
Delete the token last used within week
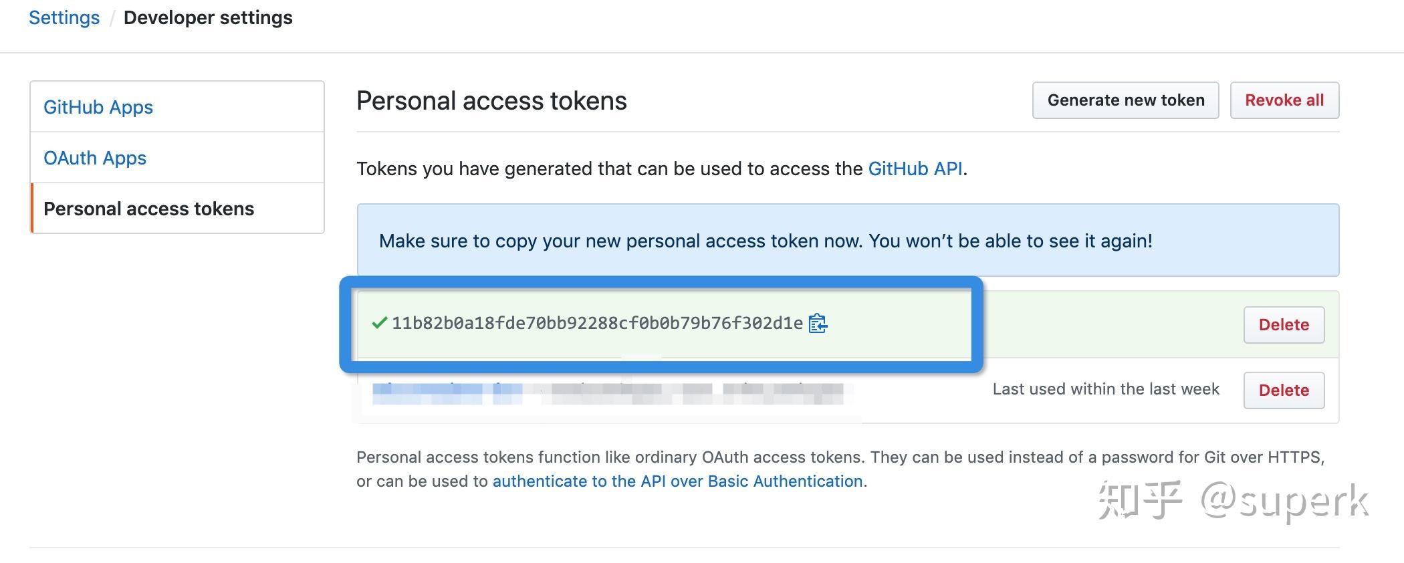point(1284,390)
